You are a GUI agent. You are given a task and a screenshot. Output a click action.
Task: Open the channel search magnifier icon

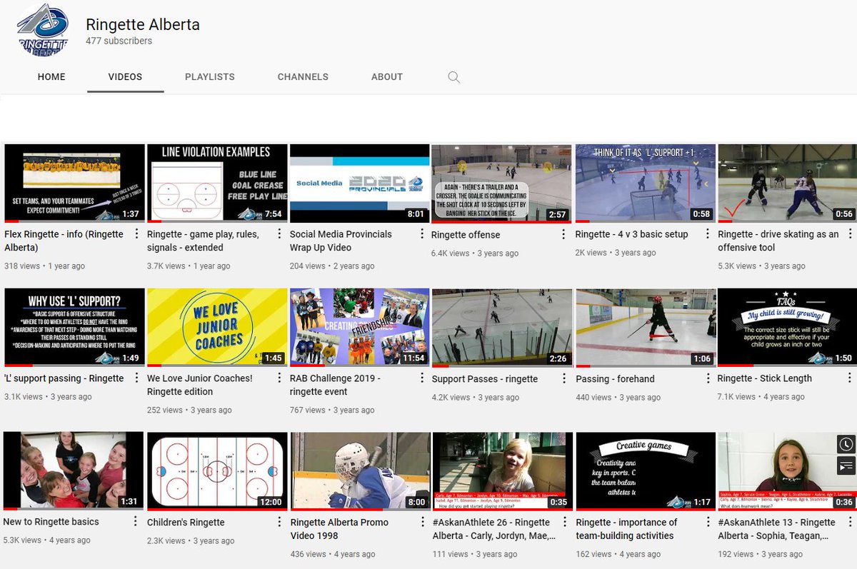click(x=453, y=77)
